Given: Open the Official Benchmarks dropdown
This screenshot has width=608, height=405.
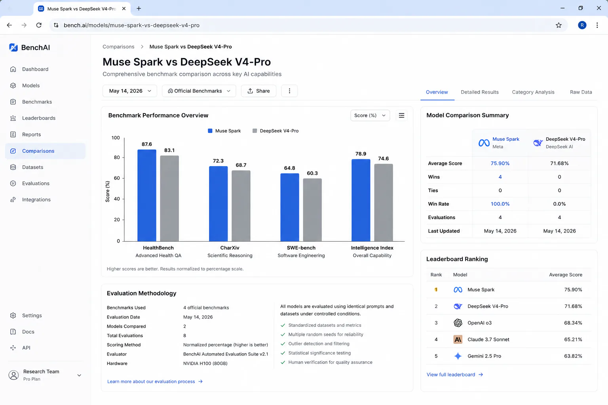Looking at the screenshot, I should [199, 91].
